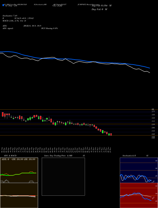158x208 pixels.
Task: Click the 'BUY Slowing @ 0%' signal text
Action: coord(50,28)
